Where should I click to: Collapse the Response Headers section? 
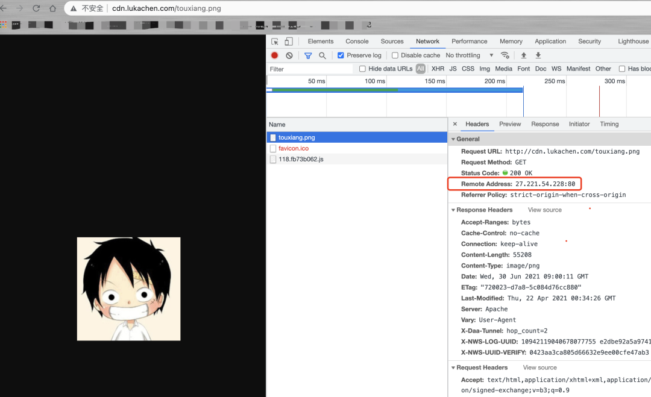(x=453, y=210)
